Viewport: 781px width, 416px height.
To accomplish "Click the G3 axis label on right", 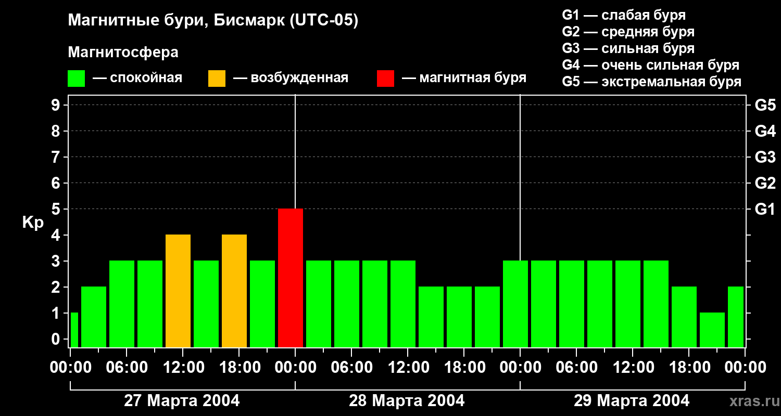I will [765, 158].
